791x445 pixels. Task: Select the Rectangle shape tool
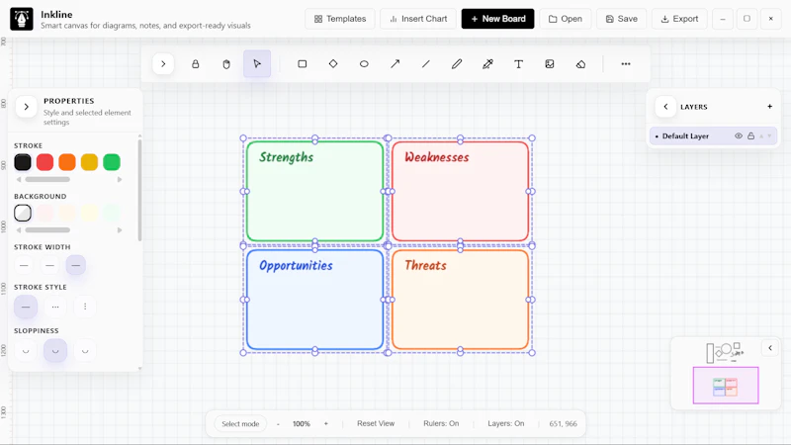coord(303,64)
